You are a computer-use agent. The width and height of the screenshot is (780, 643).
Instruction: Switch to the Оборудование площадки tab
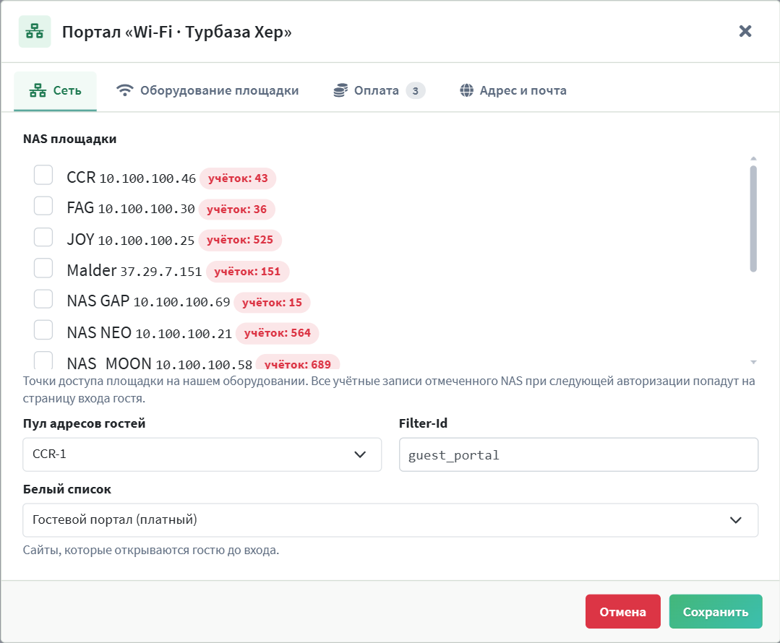pos(207,91)
